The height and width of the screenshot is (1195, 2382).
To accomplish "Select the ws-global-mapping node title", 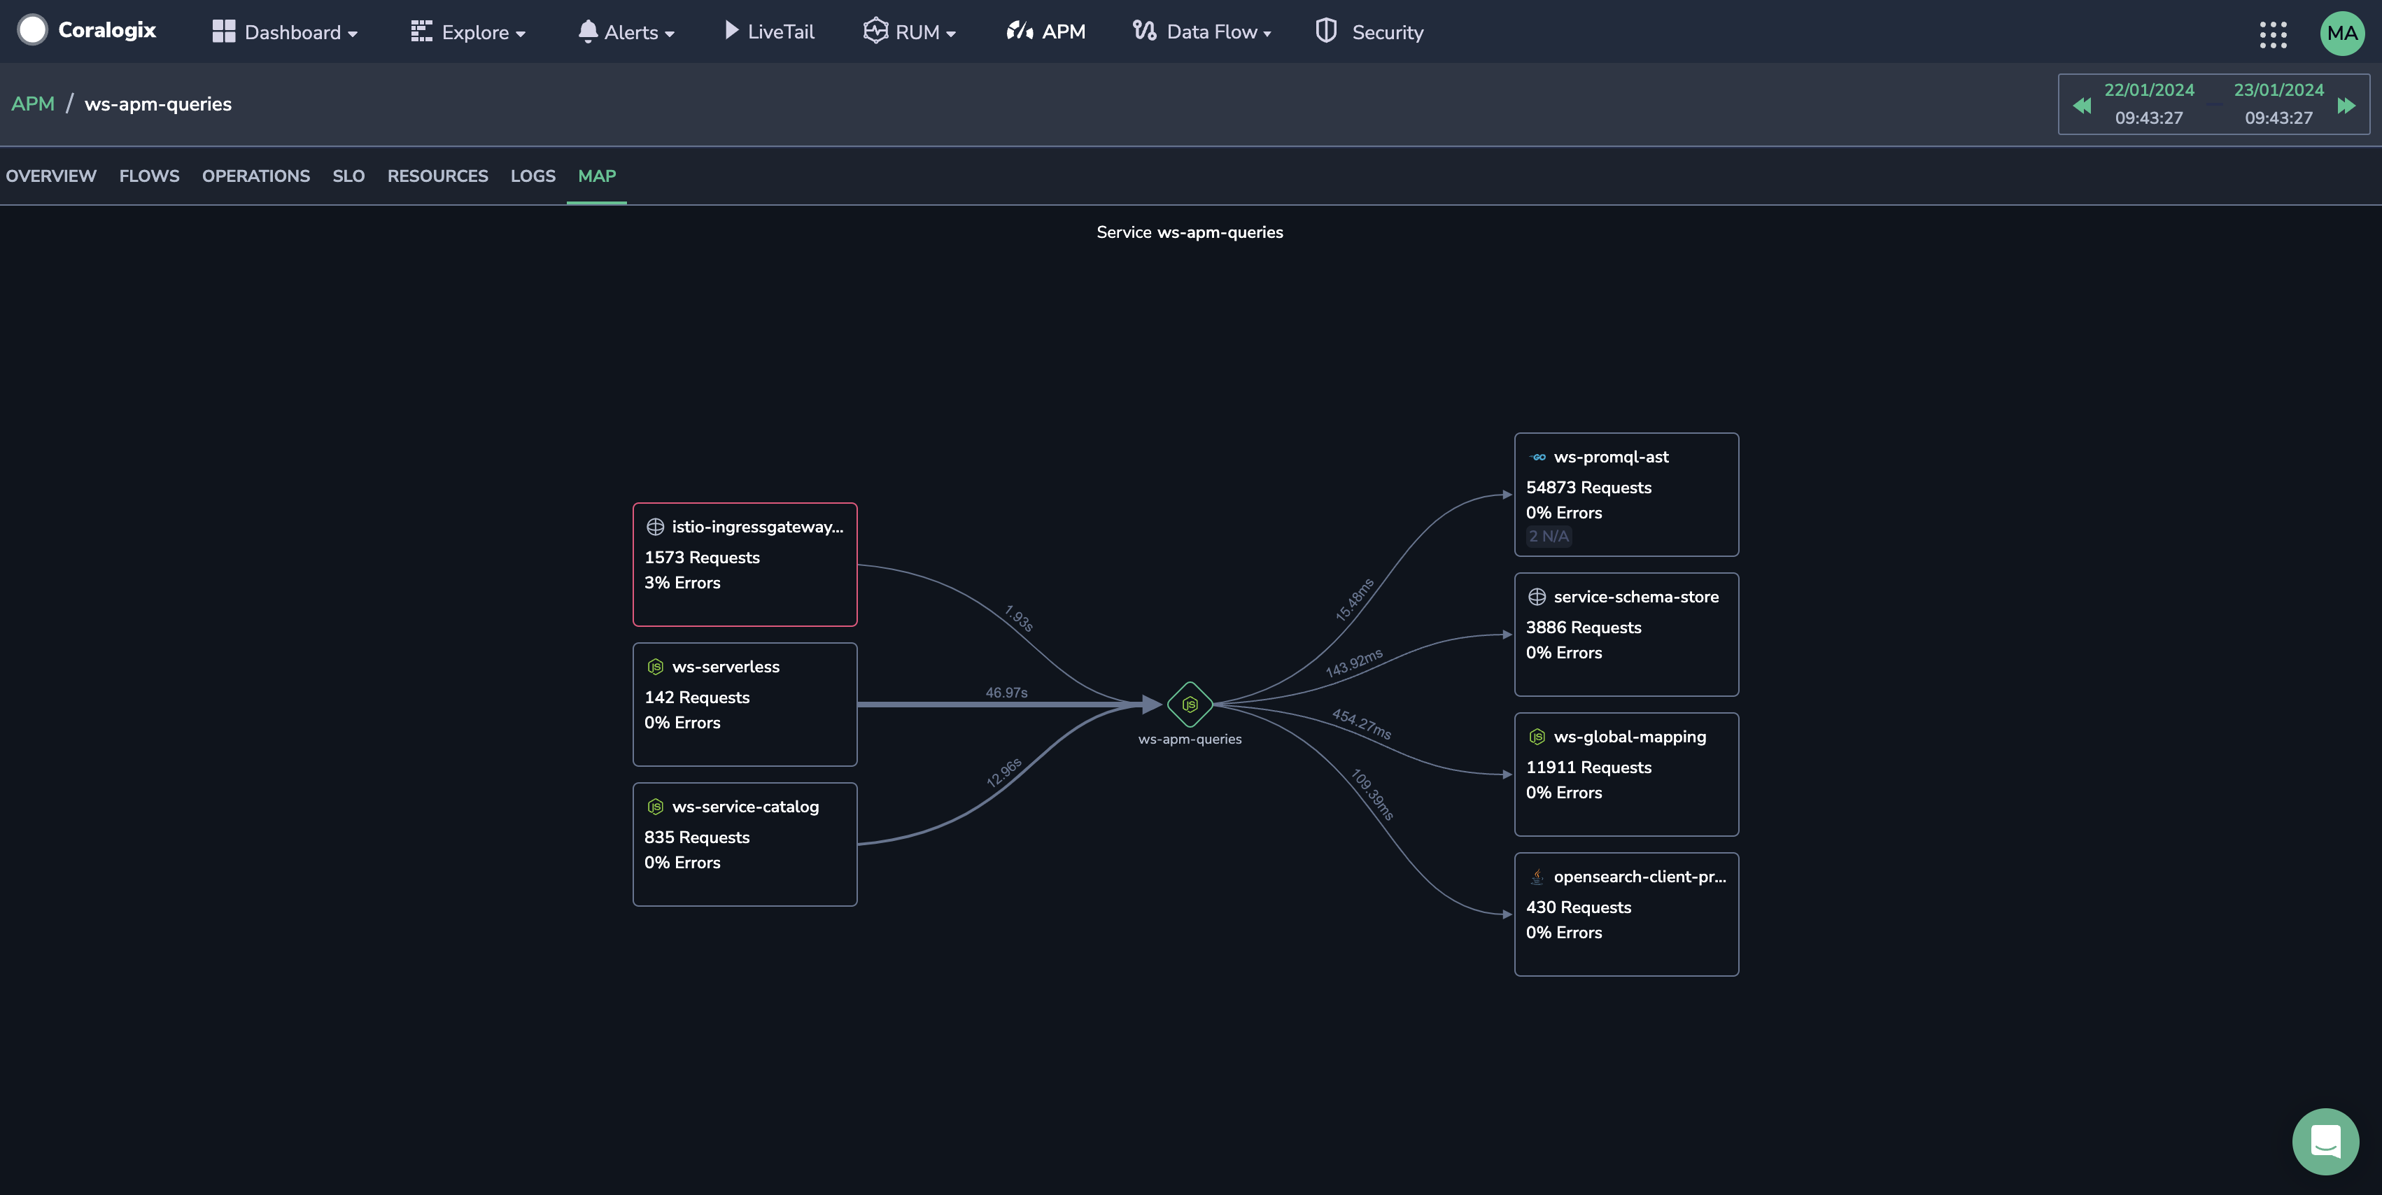I will 1629,737.
